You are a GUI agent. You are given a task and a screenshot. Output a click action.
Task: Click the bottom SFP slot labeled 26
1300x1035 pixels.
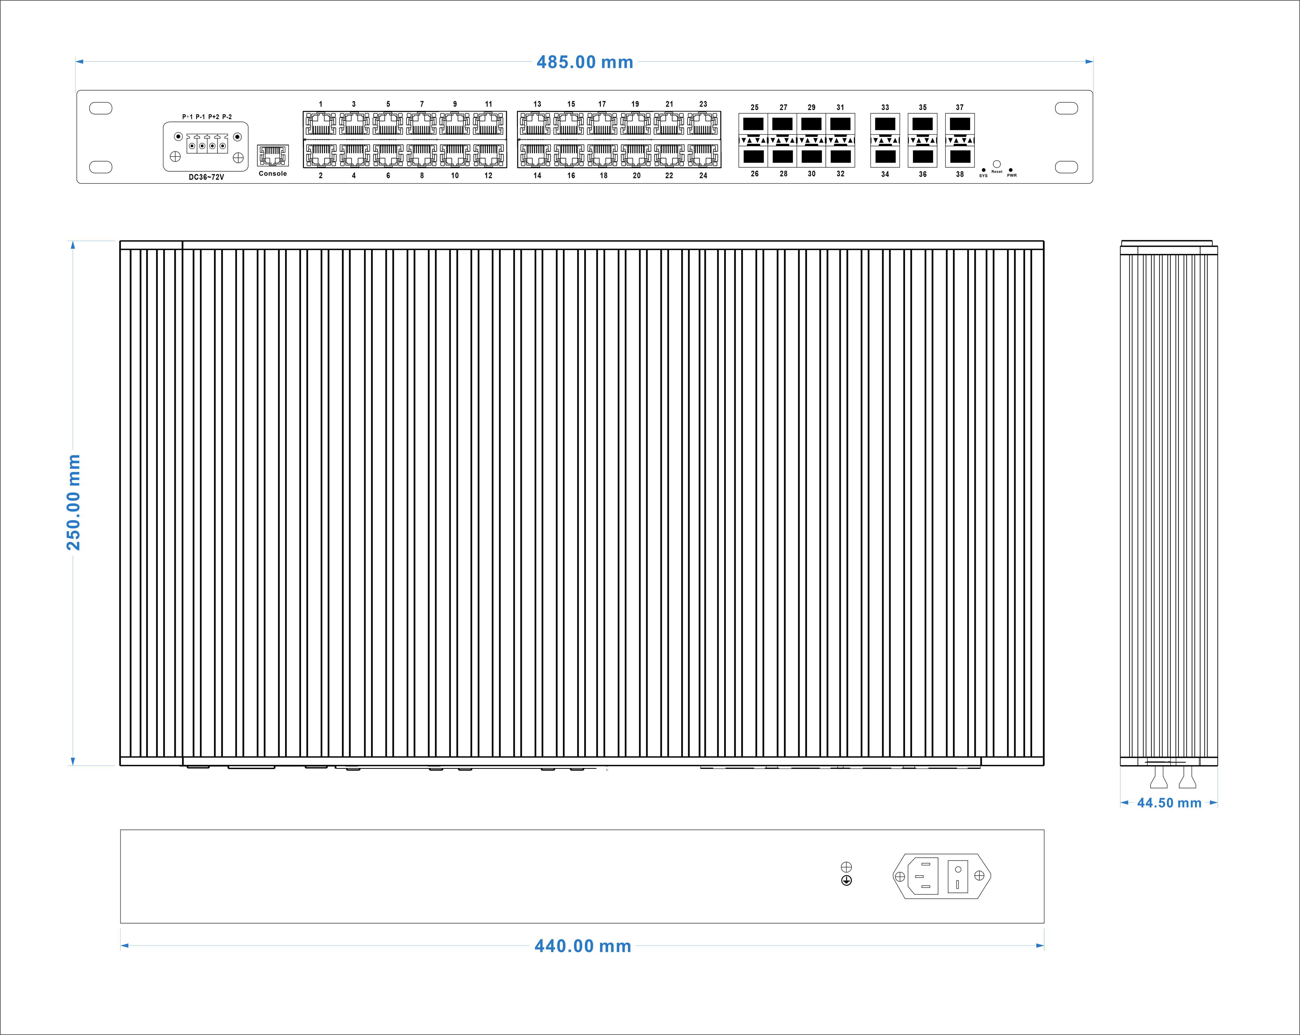point(754,157)
